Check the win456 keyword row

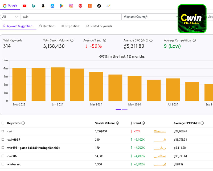(x=3, y=148)
